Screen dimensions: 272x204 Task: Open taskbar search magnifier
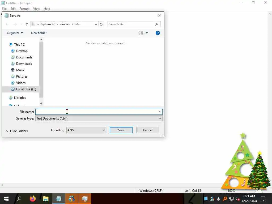[19, 199]
